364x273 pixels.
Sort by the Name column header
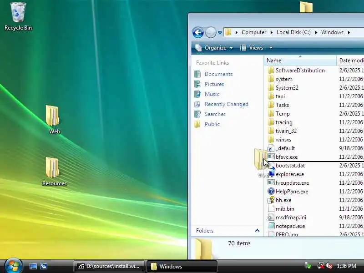[300, 61]
